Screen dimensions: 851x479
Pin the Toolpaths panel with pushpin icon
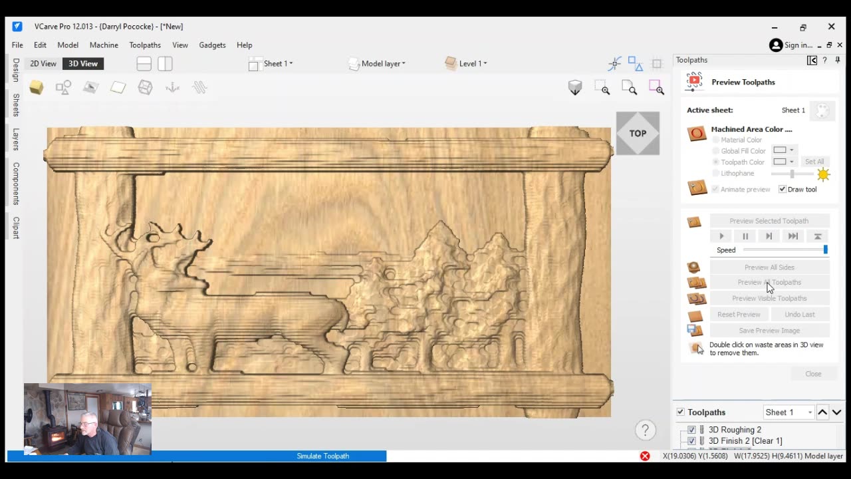click(x=837, y=60)
